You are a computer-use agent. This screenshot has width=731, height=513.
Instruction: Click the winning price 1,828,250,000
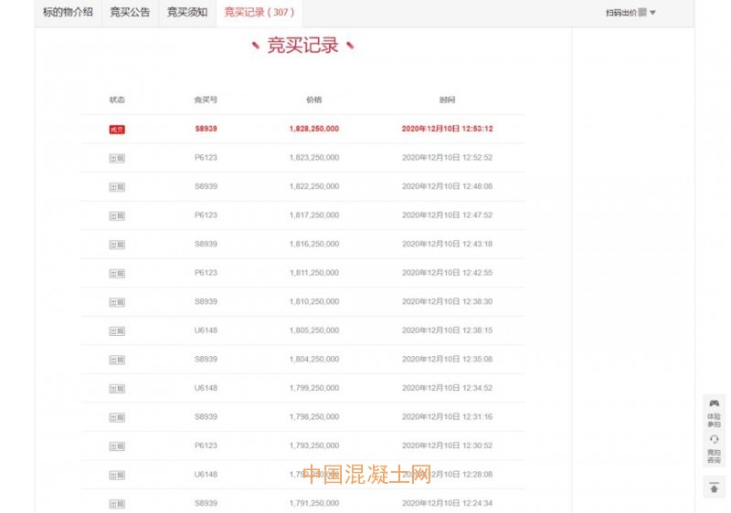coord(313,129)
